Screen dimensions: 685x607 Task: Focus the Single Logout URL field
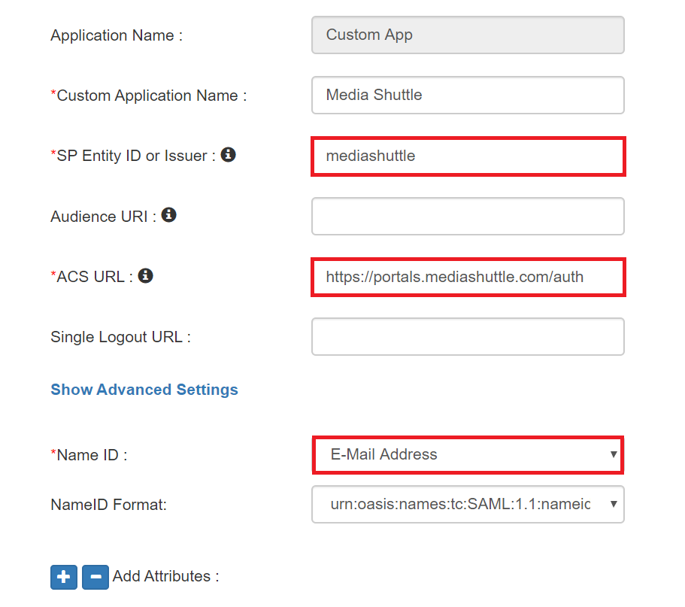(468, 336)
